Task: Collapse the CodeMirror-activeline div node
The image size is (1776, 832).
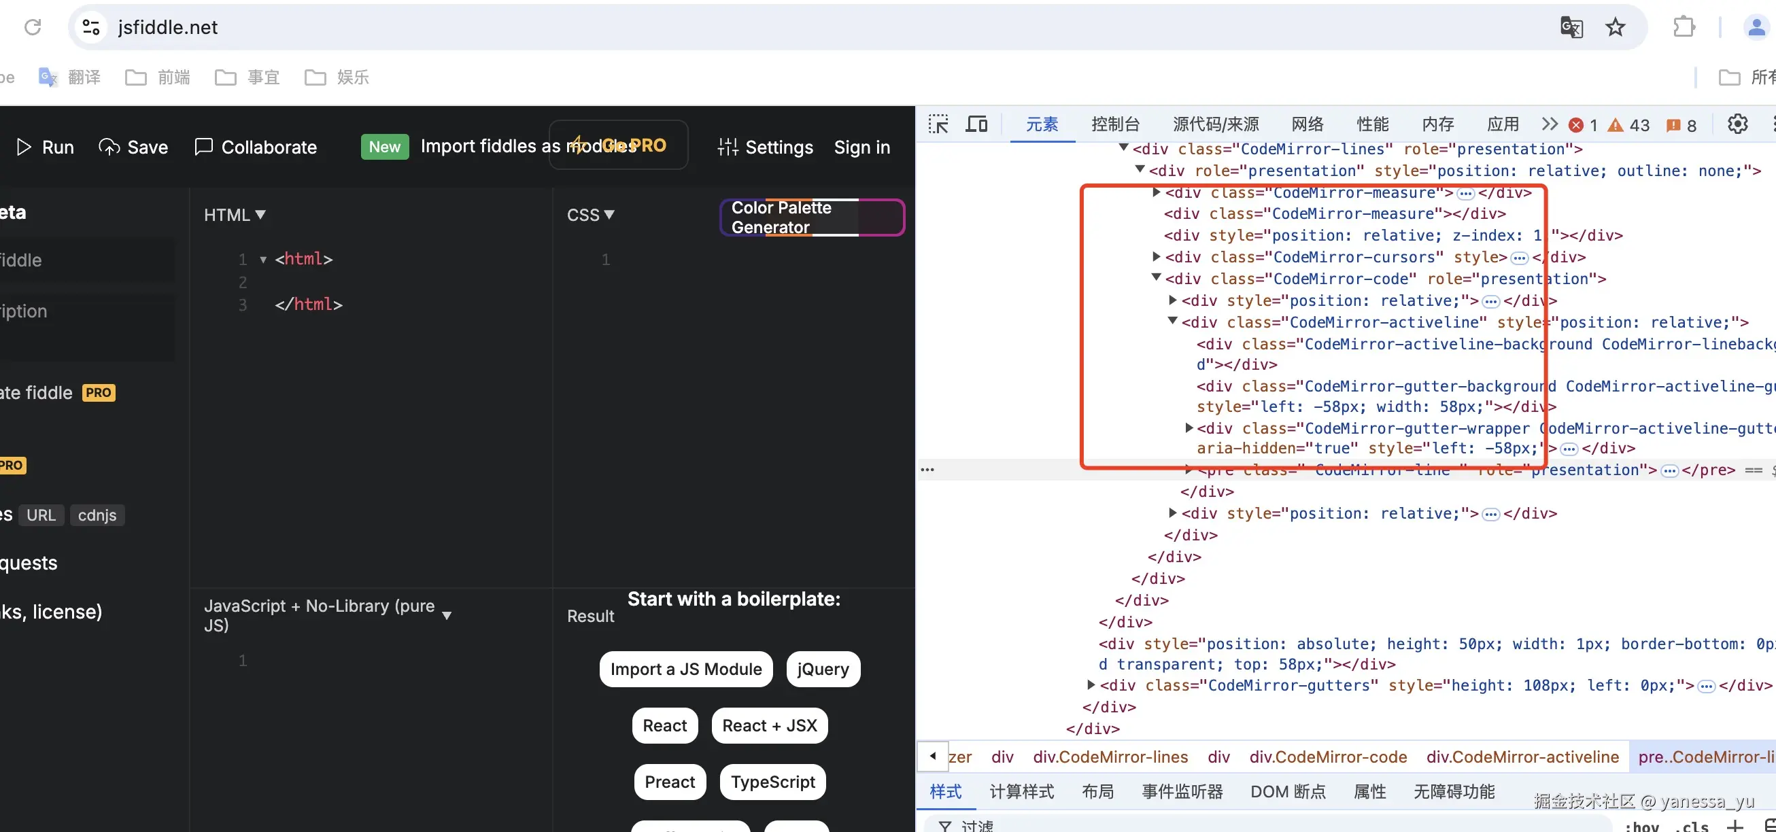Action: tap(1172, 322)
